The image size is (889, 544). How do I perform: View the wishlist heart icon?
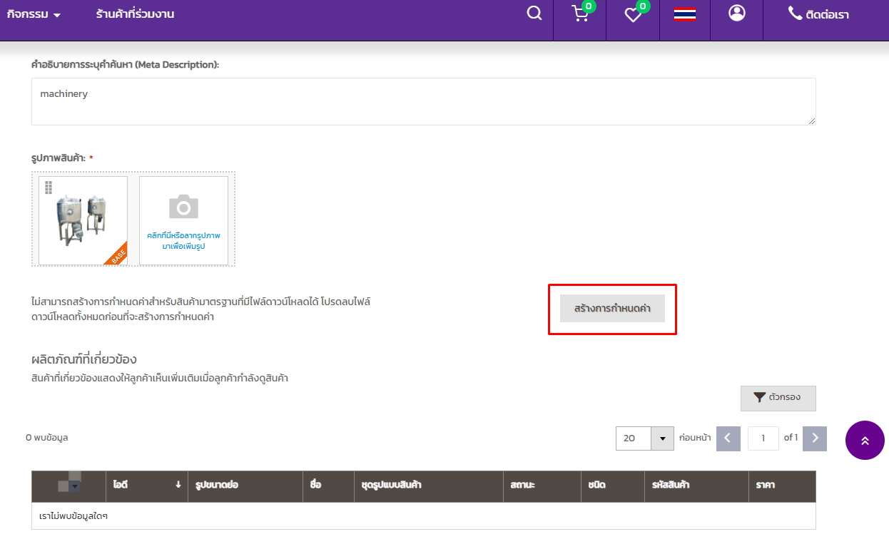click(x=633, y=15)
